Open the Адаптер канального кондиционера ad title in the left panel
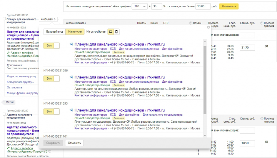 (x=23, y=131)
